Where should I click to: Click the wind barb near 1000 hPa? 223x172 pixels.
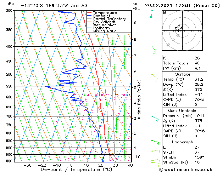(156, 163)
